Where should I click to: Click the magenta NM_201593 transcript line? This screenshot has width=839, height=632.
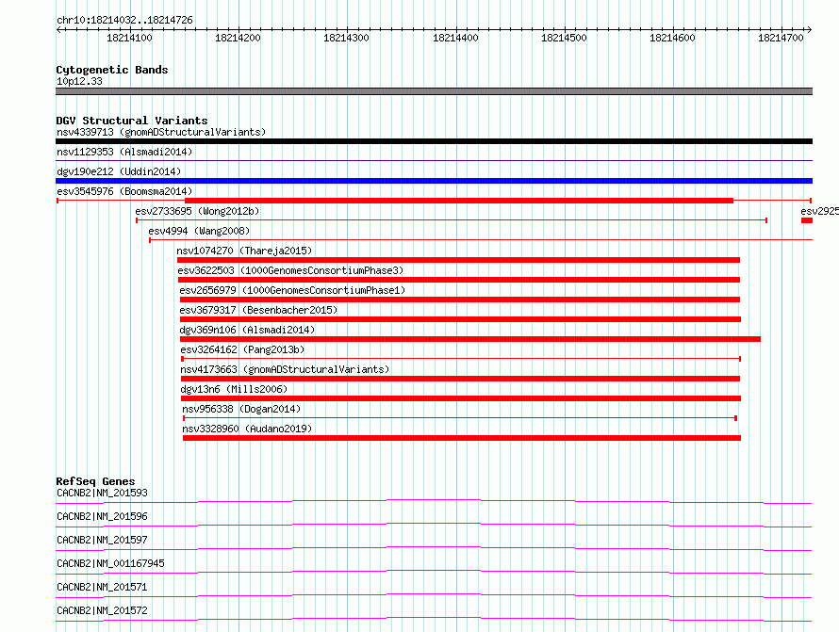[434, 501]
